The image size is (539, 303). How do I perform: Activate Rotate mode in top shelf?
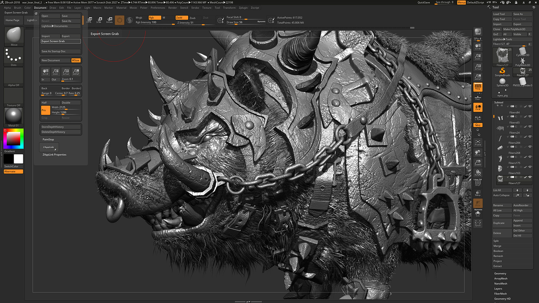(109, 20)
